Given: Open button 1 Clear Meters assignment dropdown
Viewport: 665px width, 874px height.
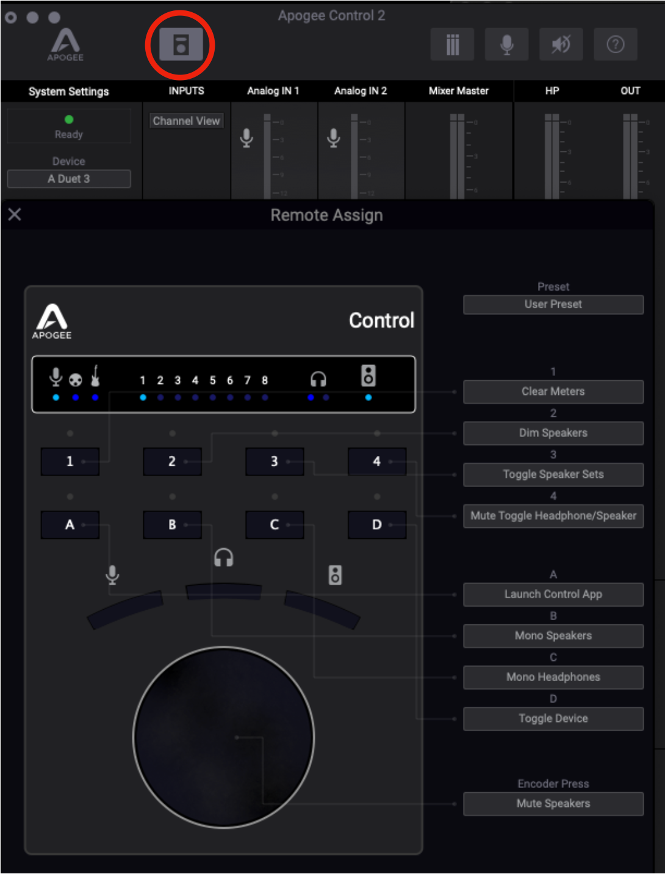Looking at the screenshot, I should [553, 392].
